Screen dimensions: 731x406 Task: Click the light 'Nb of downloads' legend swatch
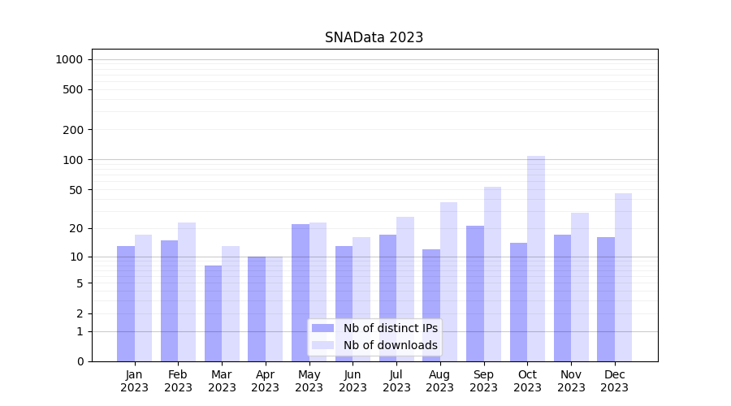322,345
